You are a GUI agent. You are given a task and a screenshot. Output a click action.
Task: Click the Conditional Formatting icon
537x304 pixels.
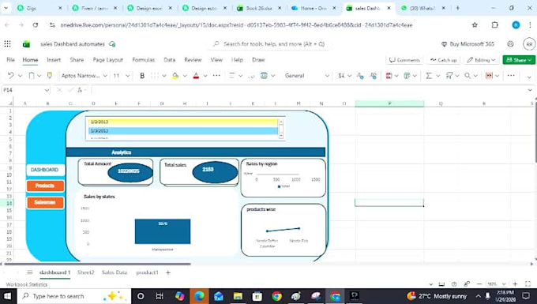(389, 76)
